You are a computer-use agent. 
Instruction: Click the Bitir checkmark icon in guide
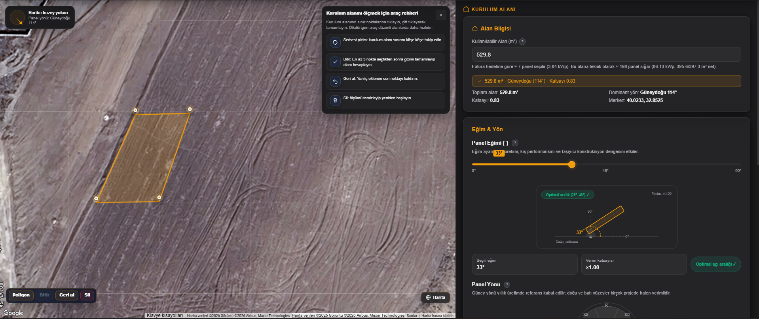(x=335, y=62)
